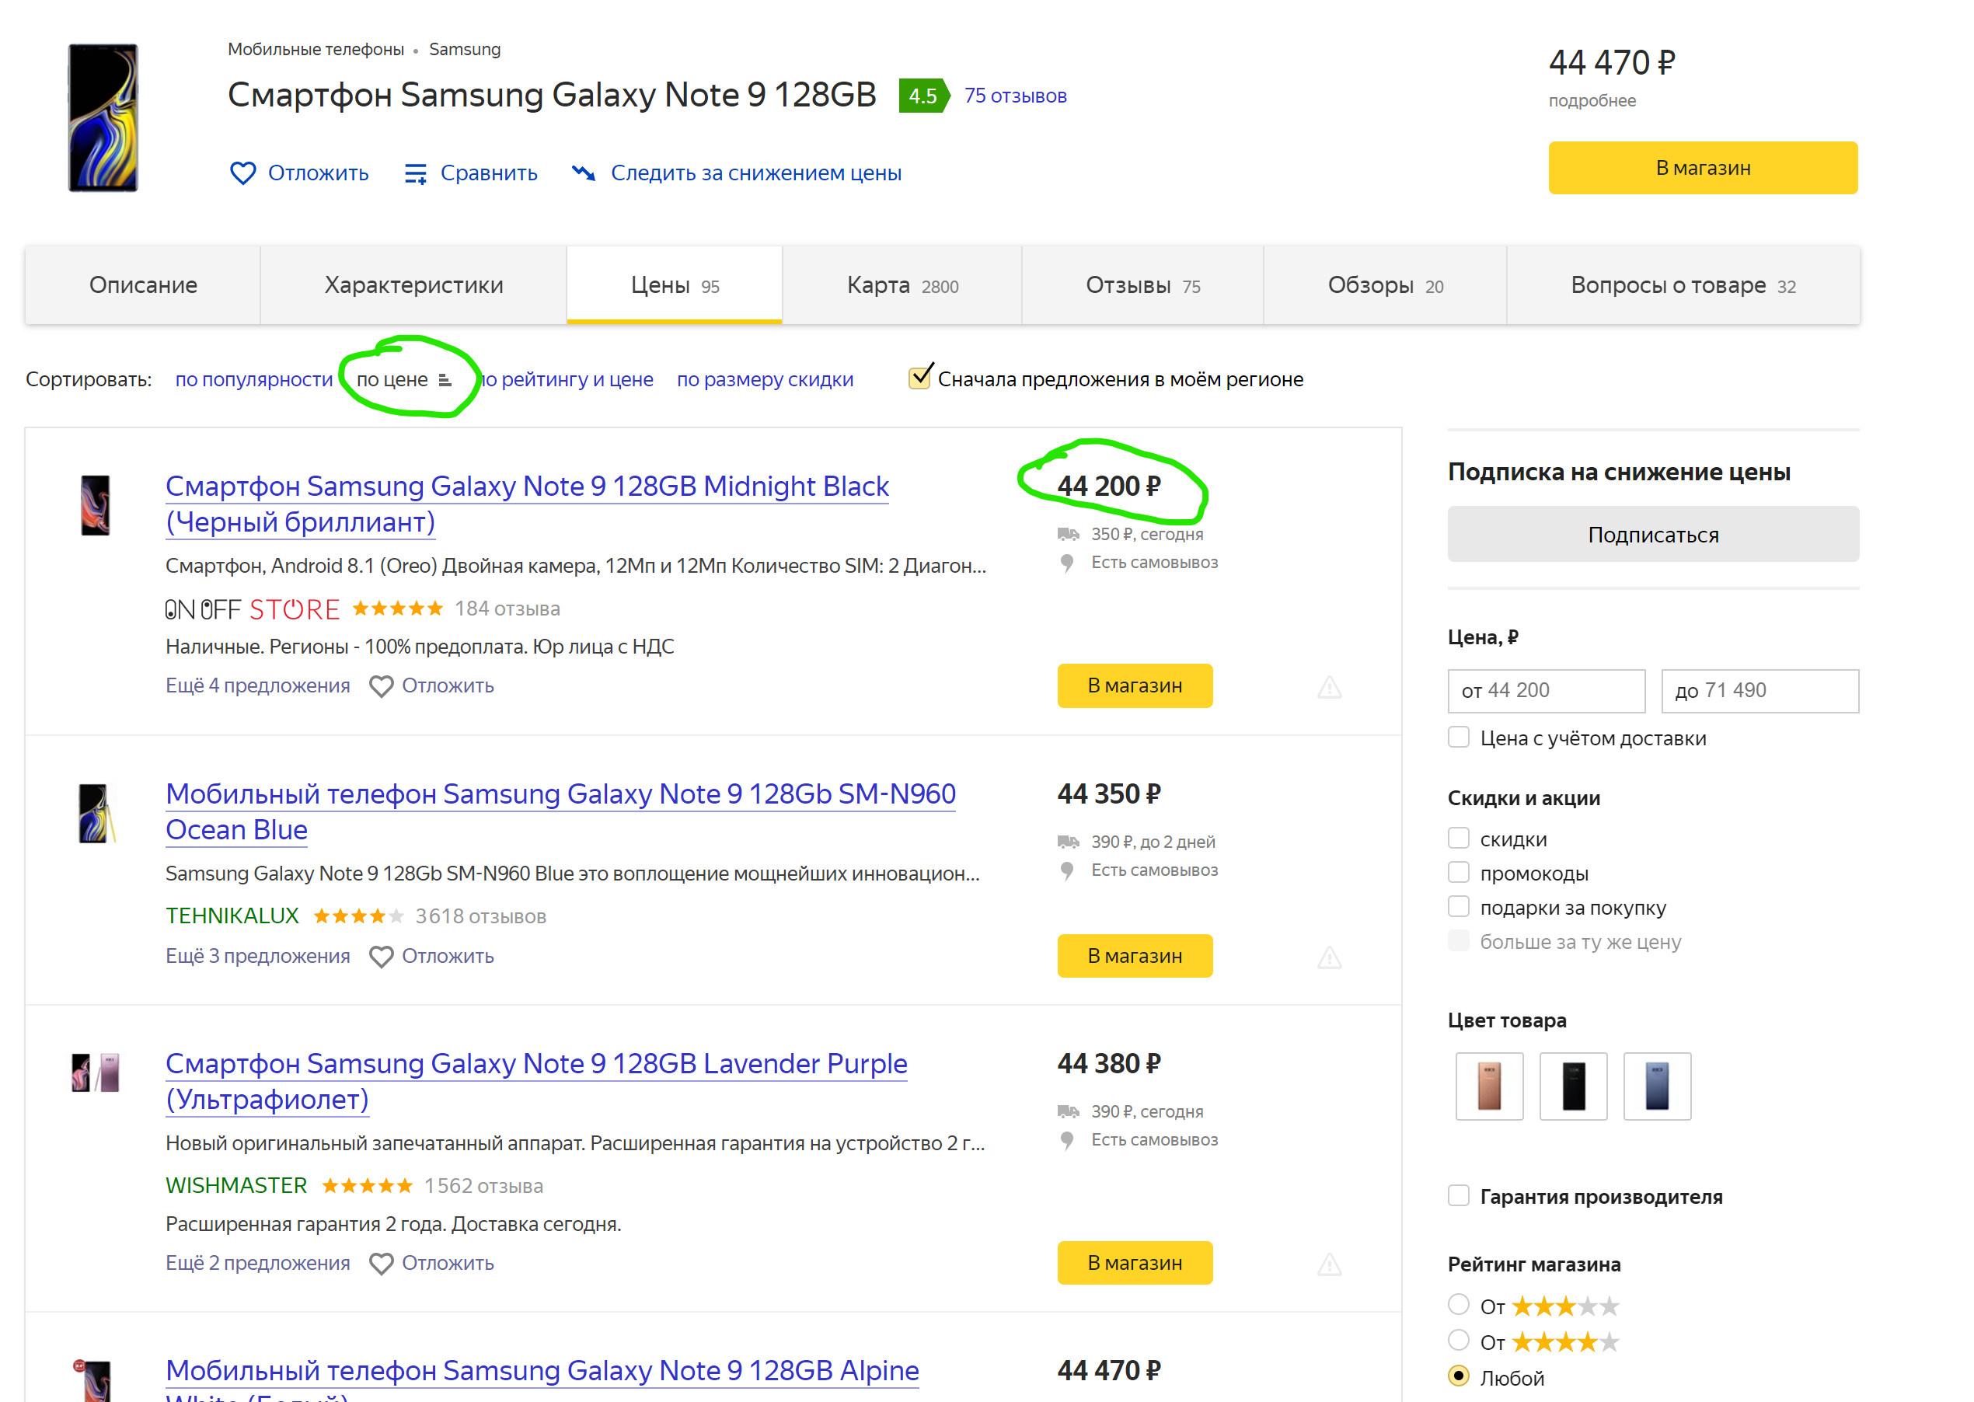This screenshot has width=1974, height=1402.
Task: Focus the от 44 200 price field
Action: point(1546,691)
